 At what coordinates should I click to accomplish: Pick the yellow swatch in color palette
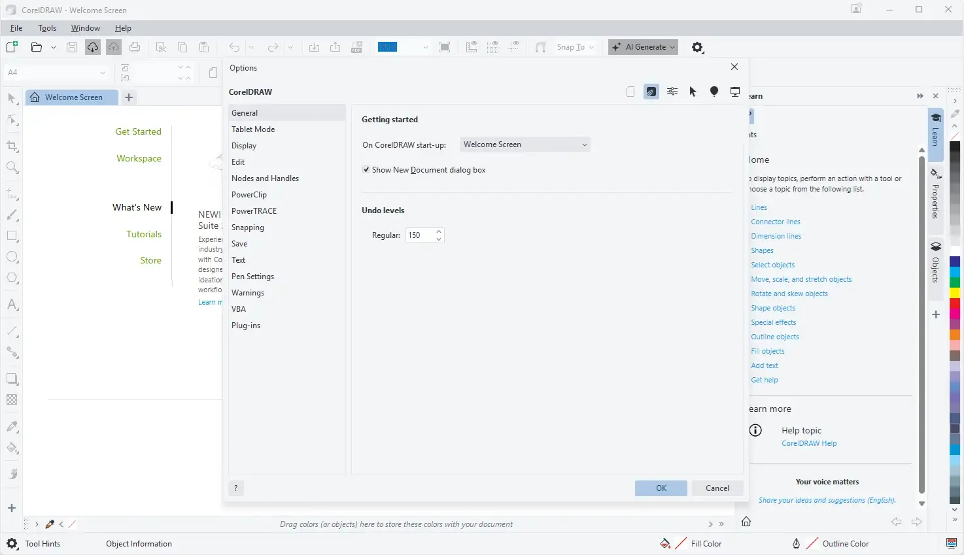pyautogui.click(x=955, y=292)
